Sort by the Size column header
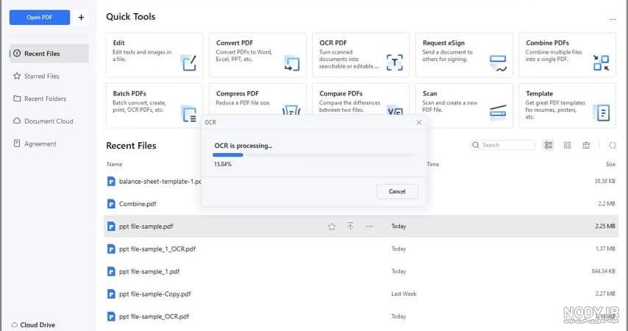The image size is (628, 331). (610, 164)
